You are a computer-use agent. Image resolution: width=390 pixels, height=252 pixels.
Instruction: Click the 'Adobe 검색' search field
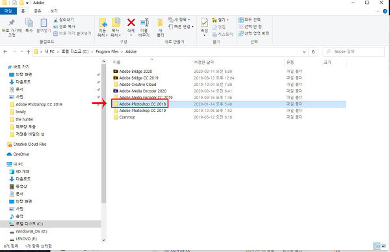[x=353, y=51]
